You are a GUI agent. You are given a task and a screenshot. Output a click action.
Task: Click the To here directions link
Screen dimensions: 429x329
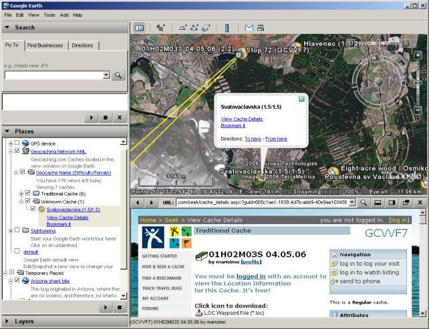tap(253, 139)
